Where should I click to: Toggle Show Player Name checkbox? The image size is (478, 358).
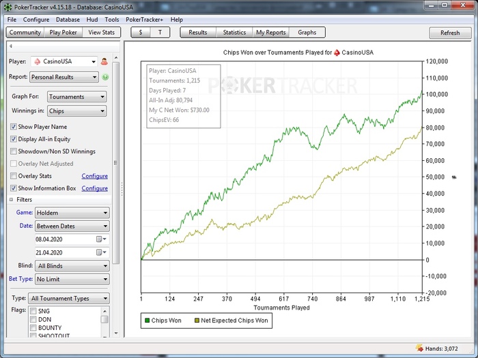14,127
